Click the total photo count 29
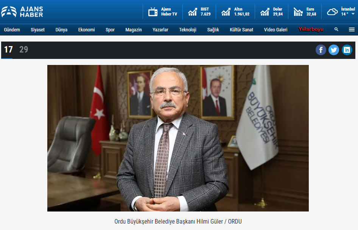The image size is (358, 230). [x=23, y=49]
